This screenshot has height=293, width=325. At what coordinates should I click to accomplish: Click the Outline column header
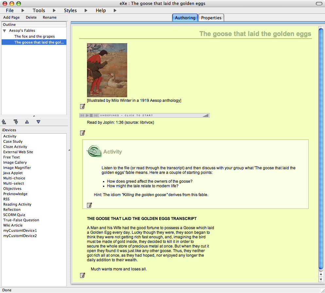point(34,25)
